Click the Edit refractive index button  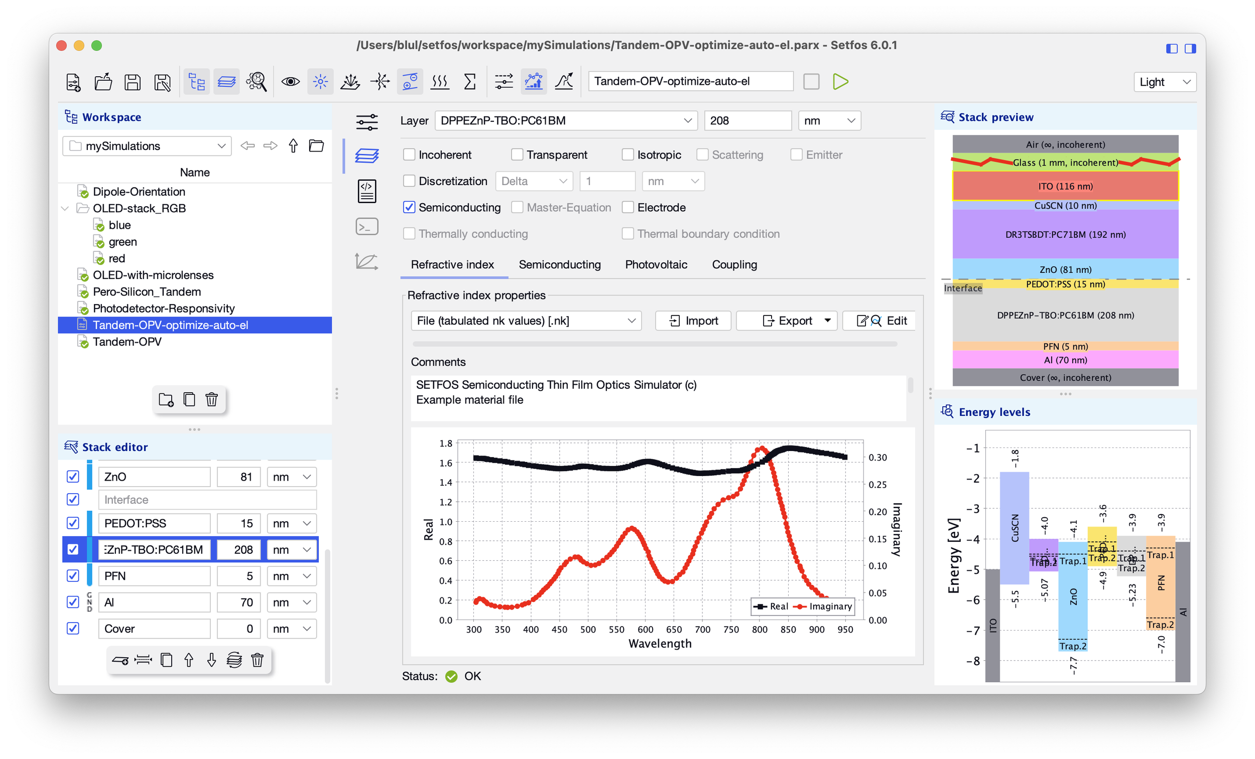coord(881,321)
